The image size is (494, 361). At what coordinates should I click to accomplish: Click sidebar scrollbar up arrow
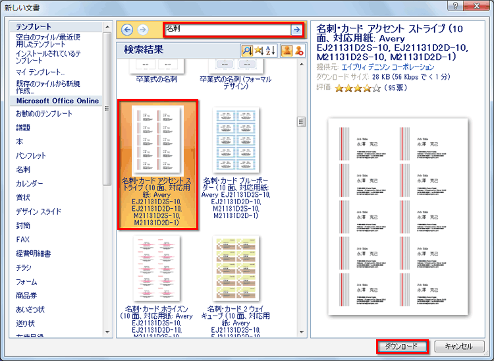pyautogui.click(x=107, y=27)
